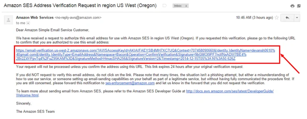The width and height of the screenshot is (307, 119).
Task: Open the Inbox label chip
Action: click(178, 6)
